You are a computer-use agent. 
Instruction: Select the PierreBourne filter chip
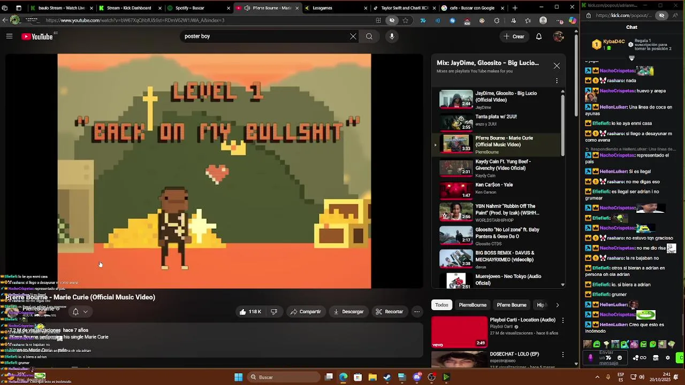coord(473,305)
